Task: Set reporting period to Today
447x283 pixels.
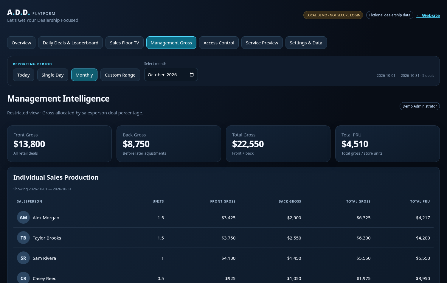Action: [24, 75]
